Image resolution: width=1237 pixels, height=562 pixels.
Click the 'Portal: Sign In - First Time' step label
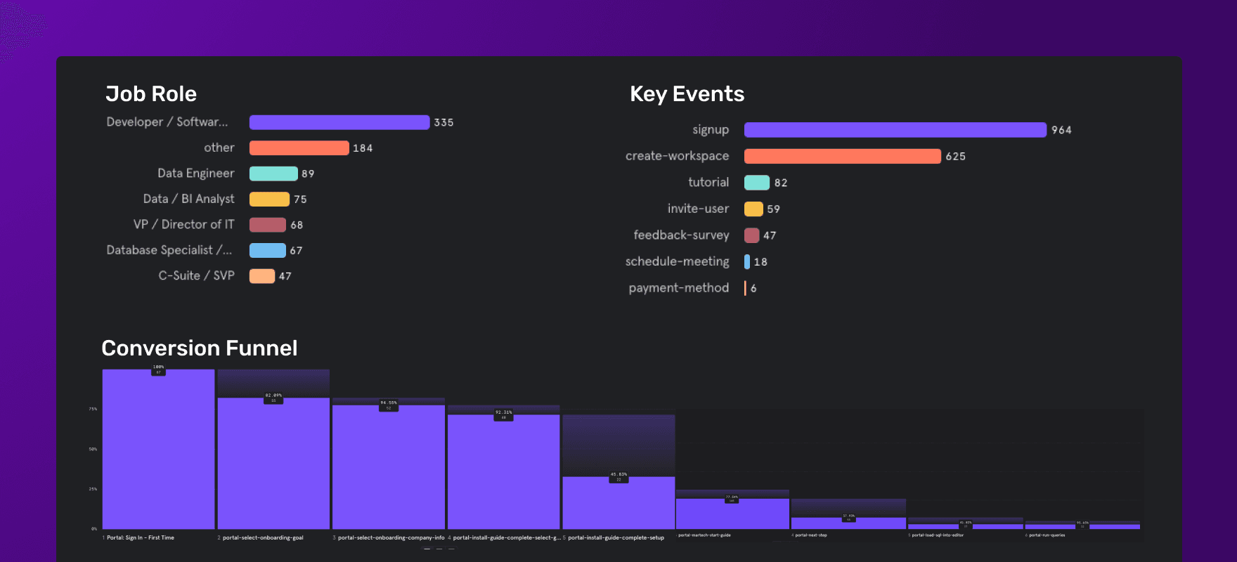[x=141, y=537]
